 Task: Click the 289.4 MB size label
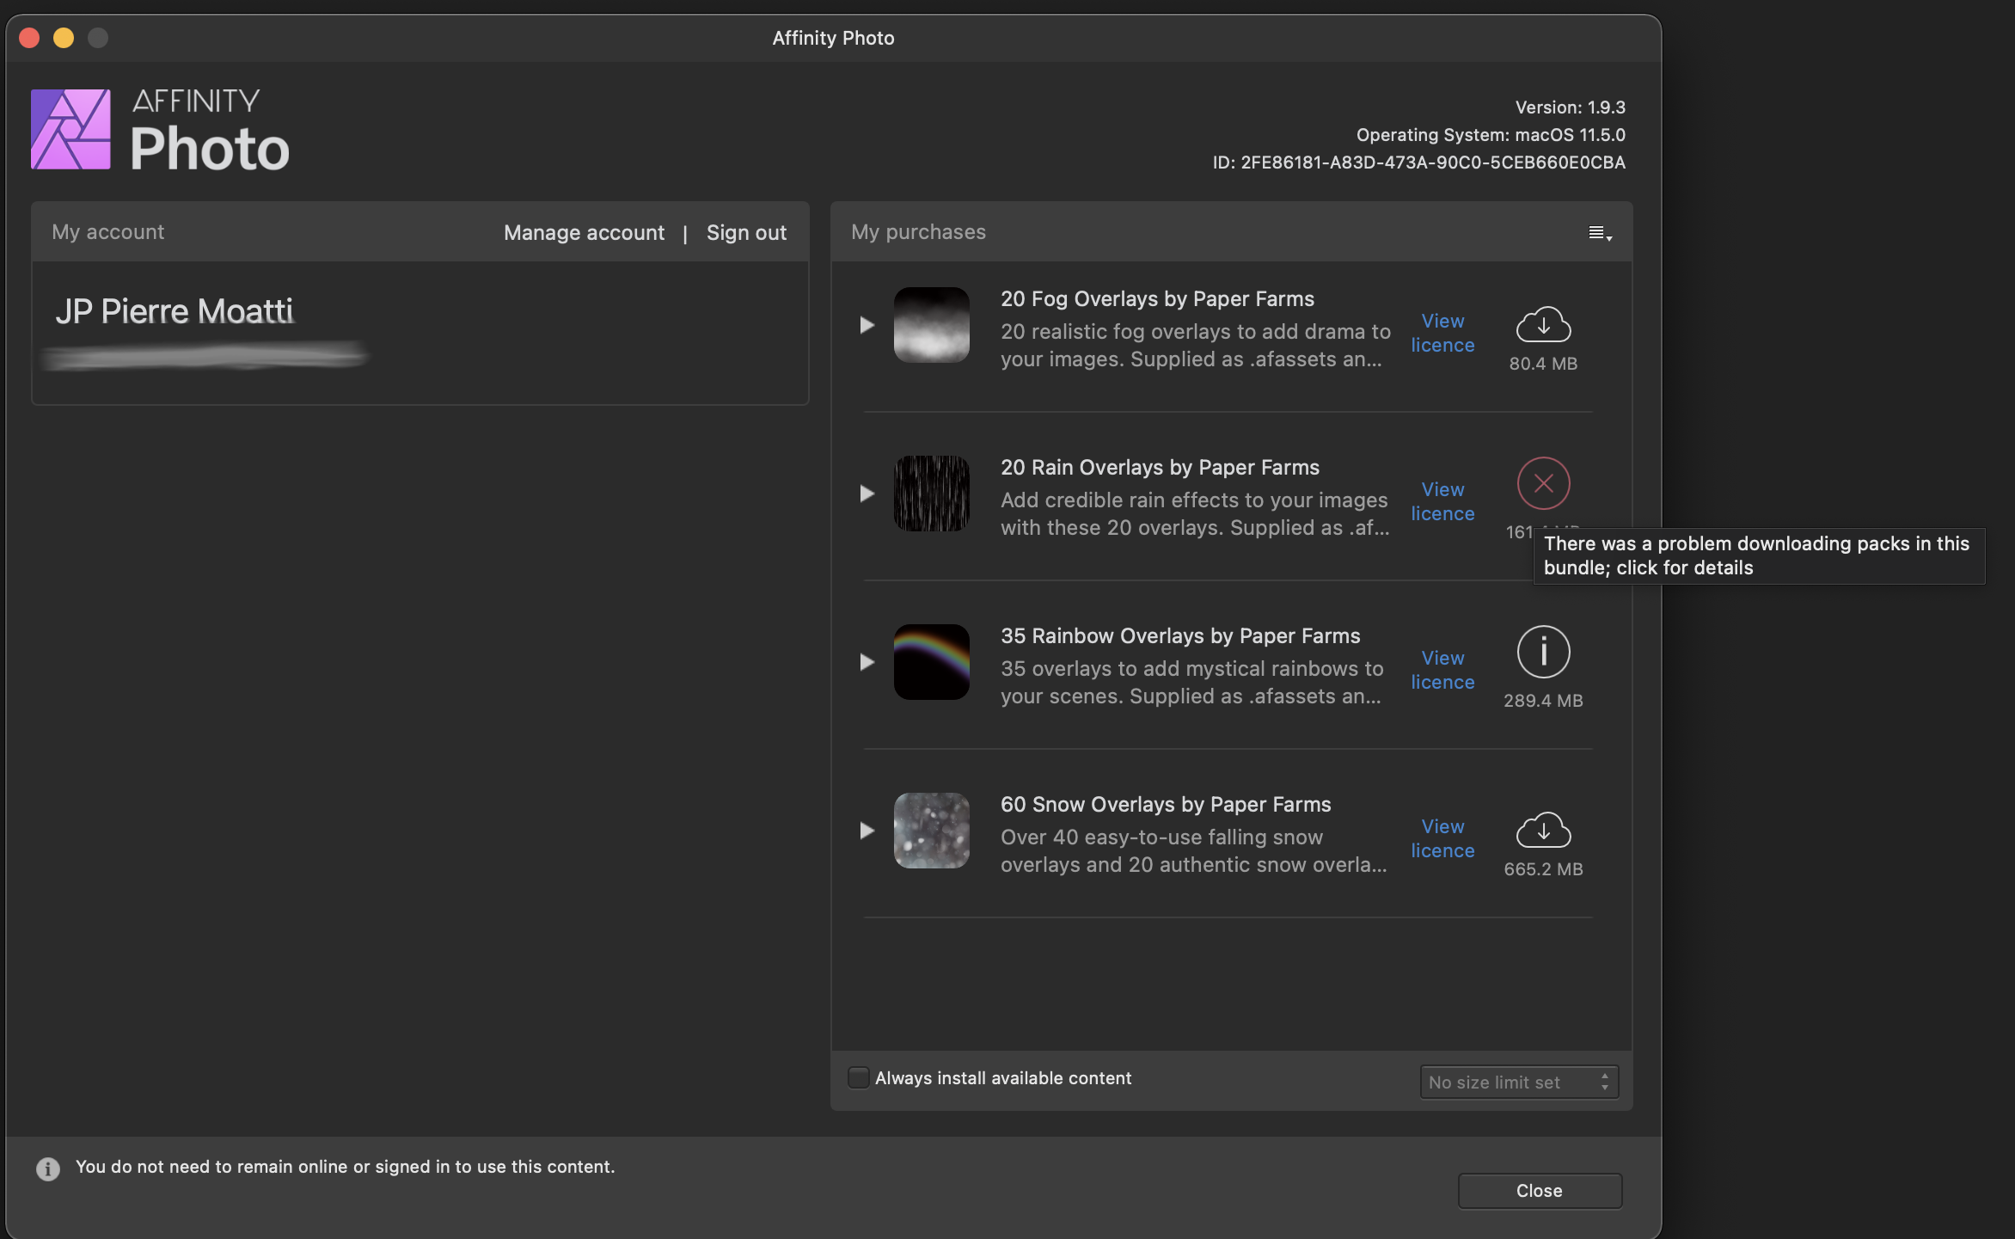tap(1543, 701)
